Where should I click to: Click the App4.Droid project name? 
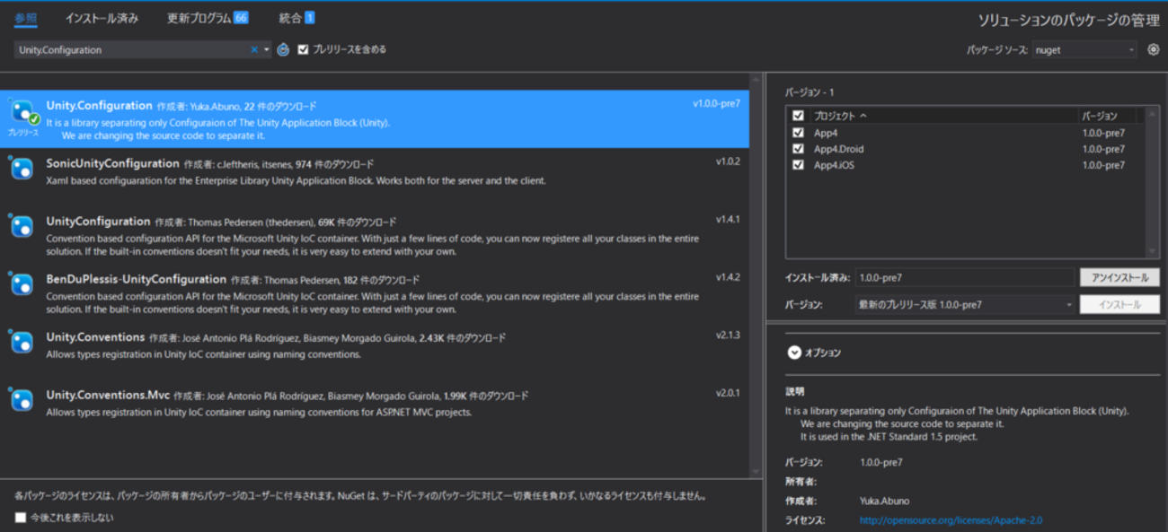pyautogui.click(x=838, y=149)
